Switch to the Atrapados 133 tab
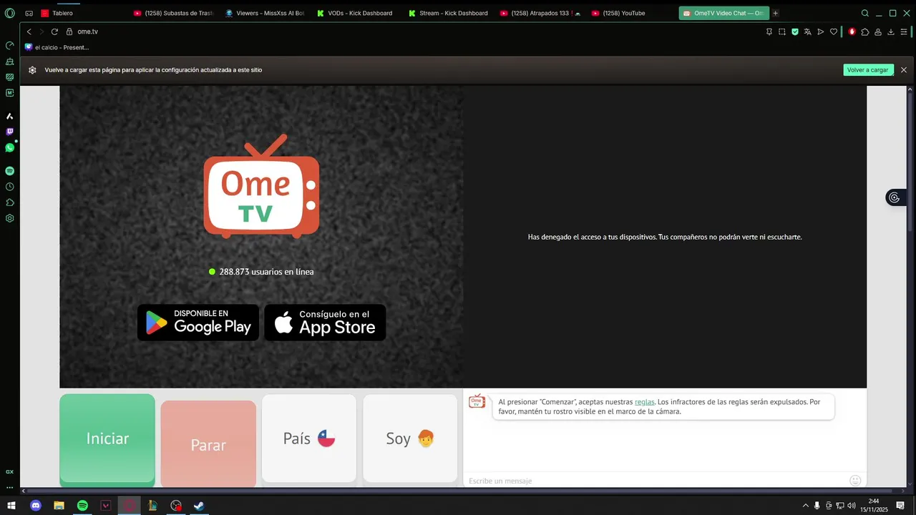This screenshot has width=916, height=515. [539, 13]
